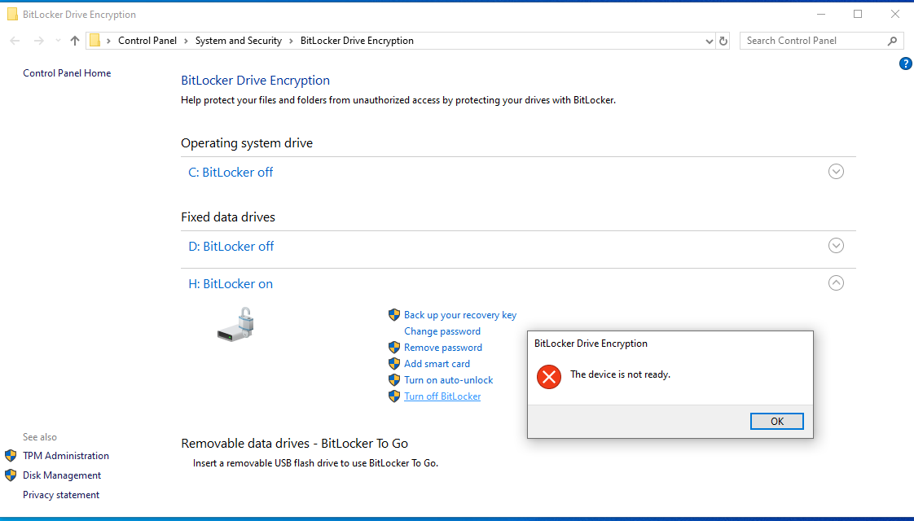Click the window title bar folder icon

coord(12,14)
